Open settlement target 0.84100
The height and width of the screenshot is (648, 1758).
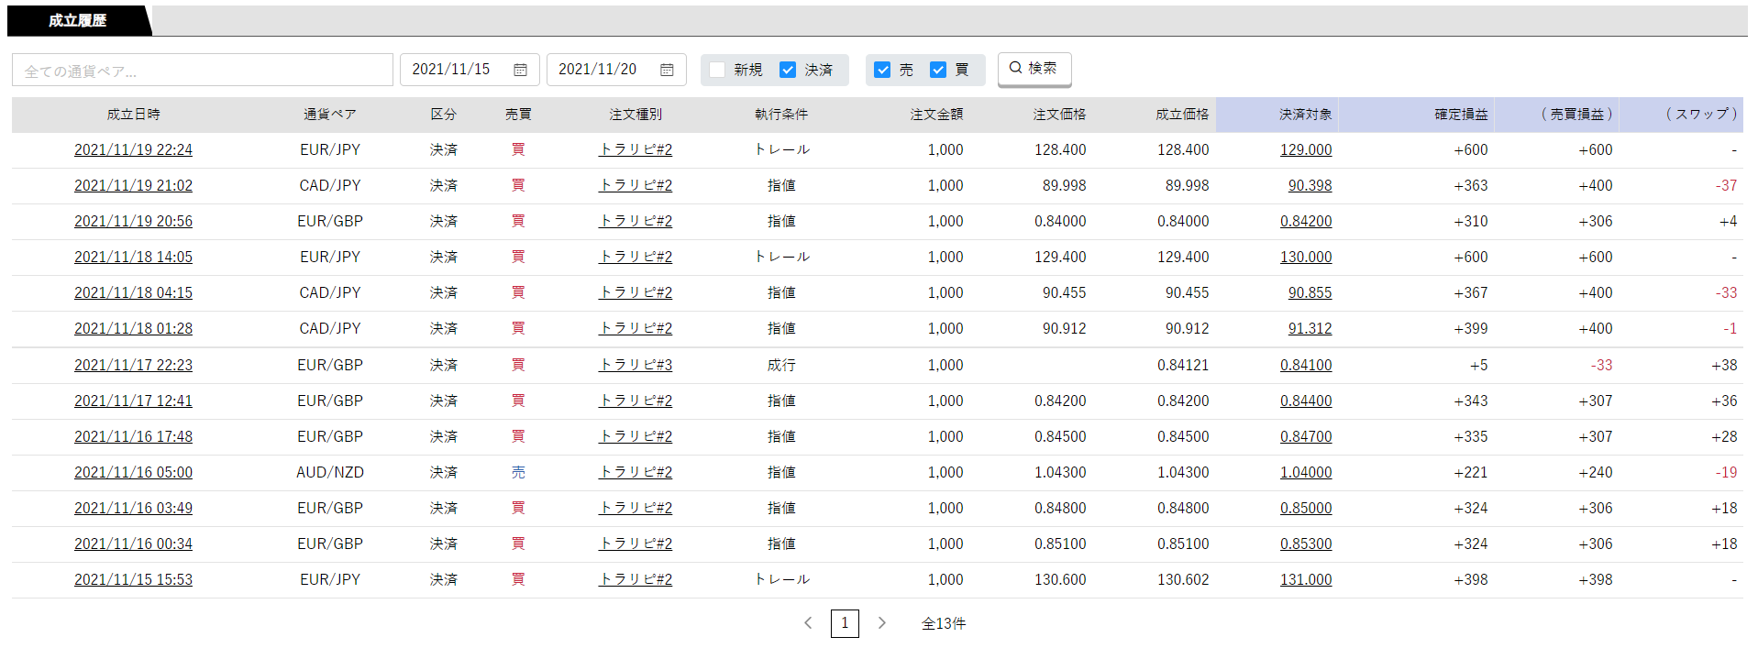(1306, 365)
